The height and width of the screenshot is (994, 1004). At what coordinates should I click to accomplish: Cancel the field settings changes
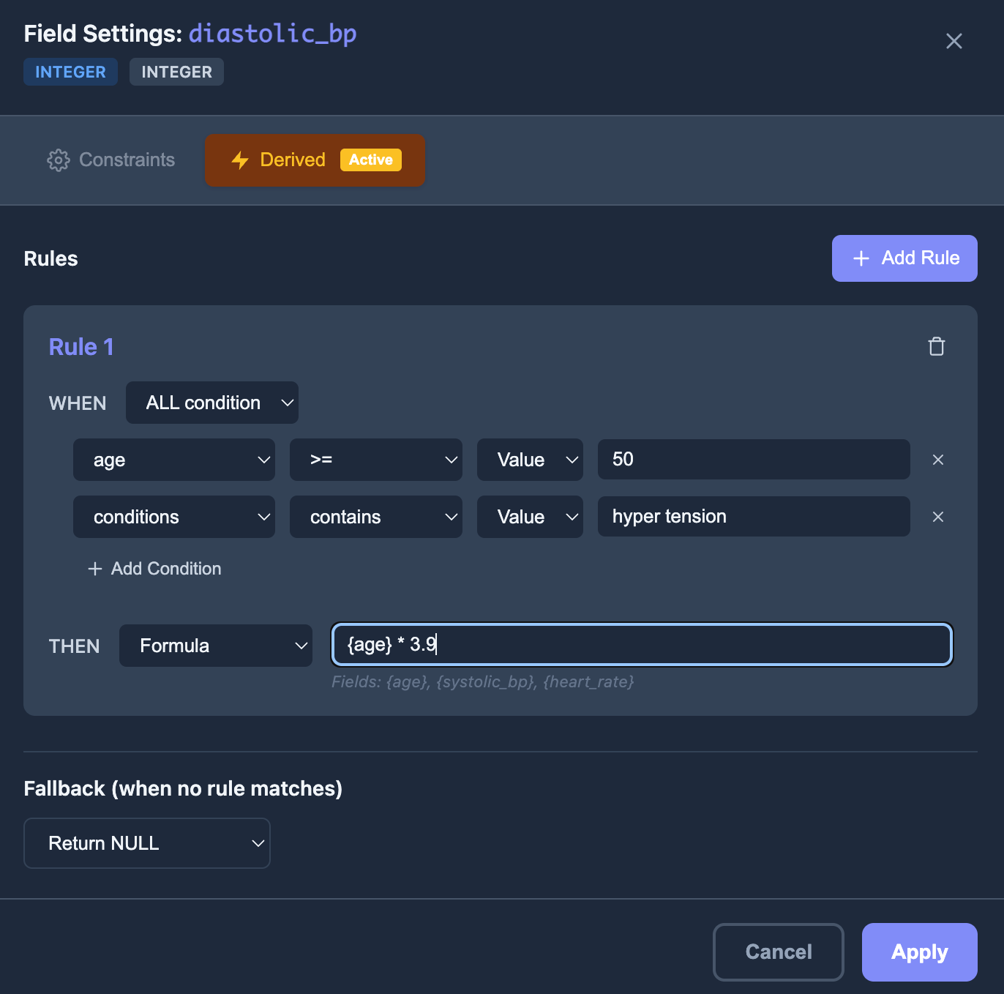tap(778, 952)
